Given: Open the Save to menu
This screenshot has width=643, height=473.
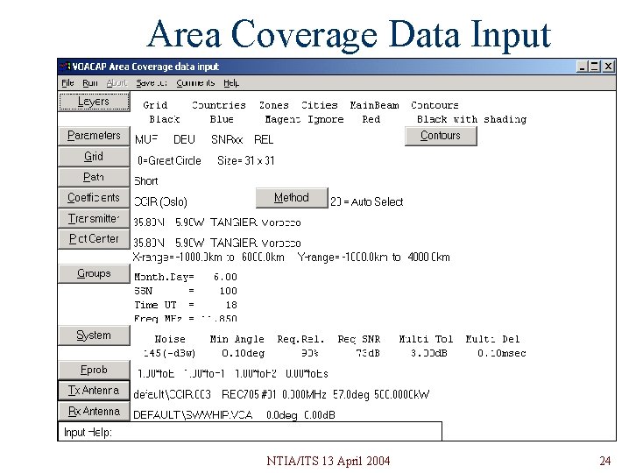Looking at the screenshot, I should pyautogui.click(x=152, y=83).
